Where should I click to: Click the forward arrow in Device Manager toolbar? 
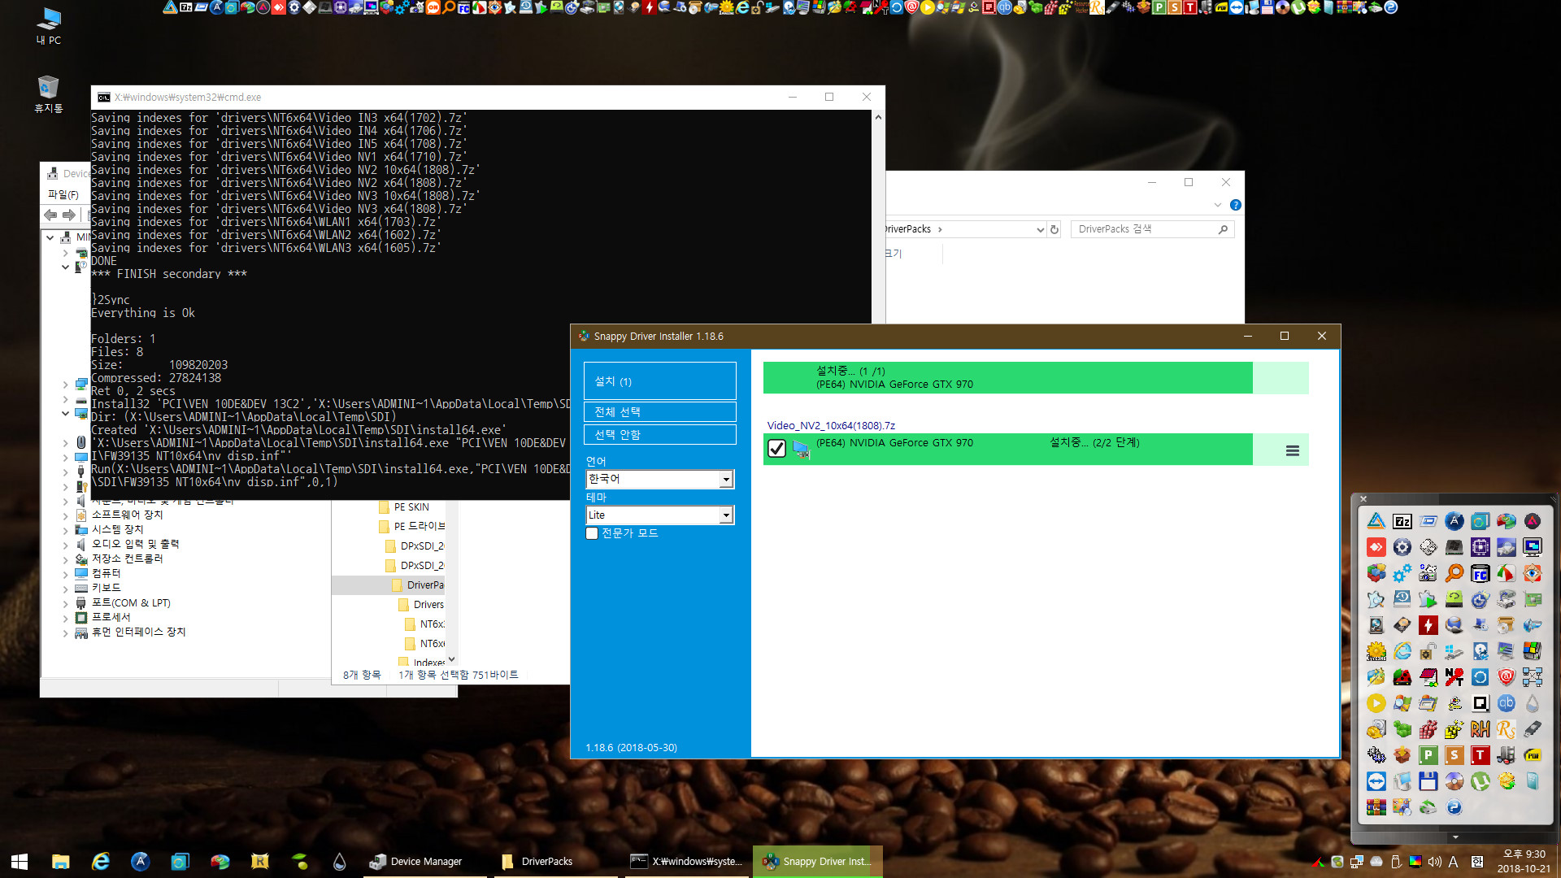(x=69, y=215)
